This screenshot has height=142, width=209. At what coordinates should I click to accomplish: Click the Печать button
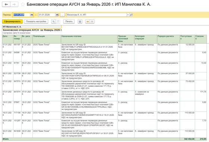tap(69, 21)
